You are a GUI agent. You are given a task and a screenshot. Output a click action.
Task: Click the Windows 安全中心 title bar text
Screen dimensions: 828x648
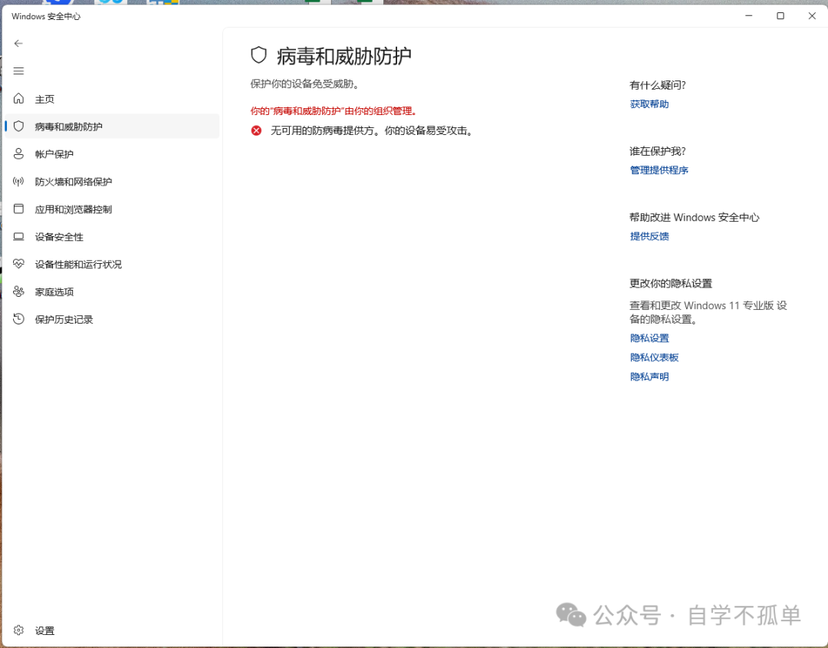click(46, 16)
